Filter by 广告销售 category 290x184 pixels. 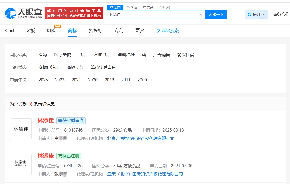tap(162, 55)
